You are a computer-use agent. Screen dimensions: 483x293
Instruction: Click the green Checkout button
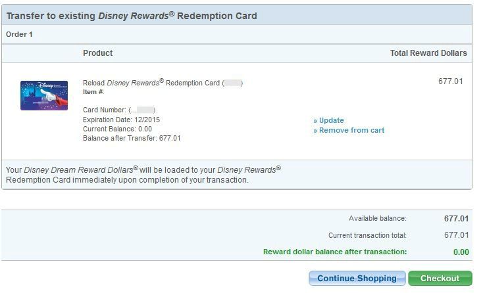click(440, 279)
